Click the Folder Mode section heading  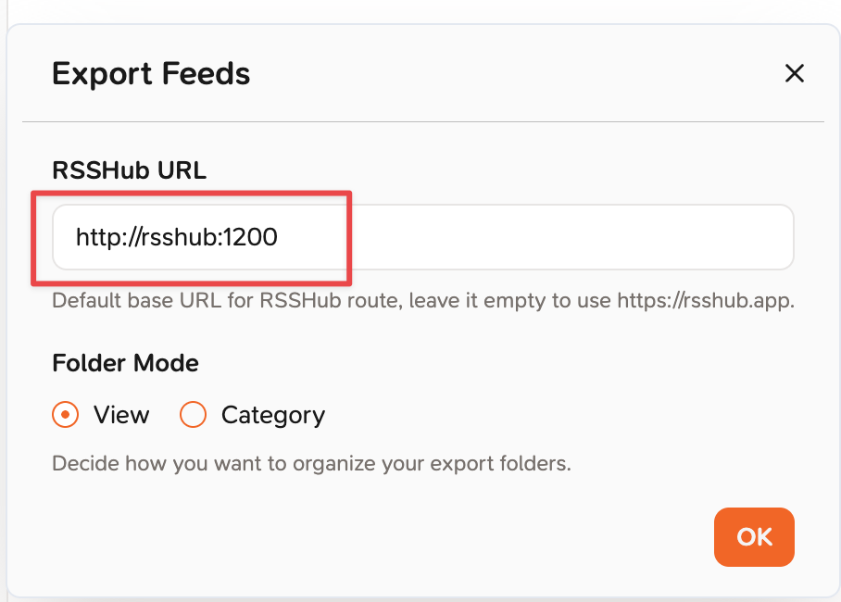[x=126, y=363]
